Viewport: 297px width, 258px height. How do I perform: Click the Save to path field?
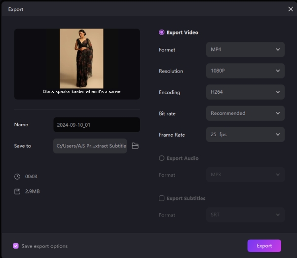pyautogui.click(x=90, y=146)
